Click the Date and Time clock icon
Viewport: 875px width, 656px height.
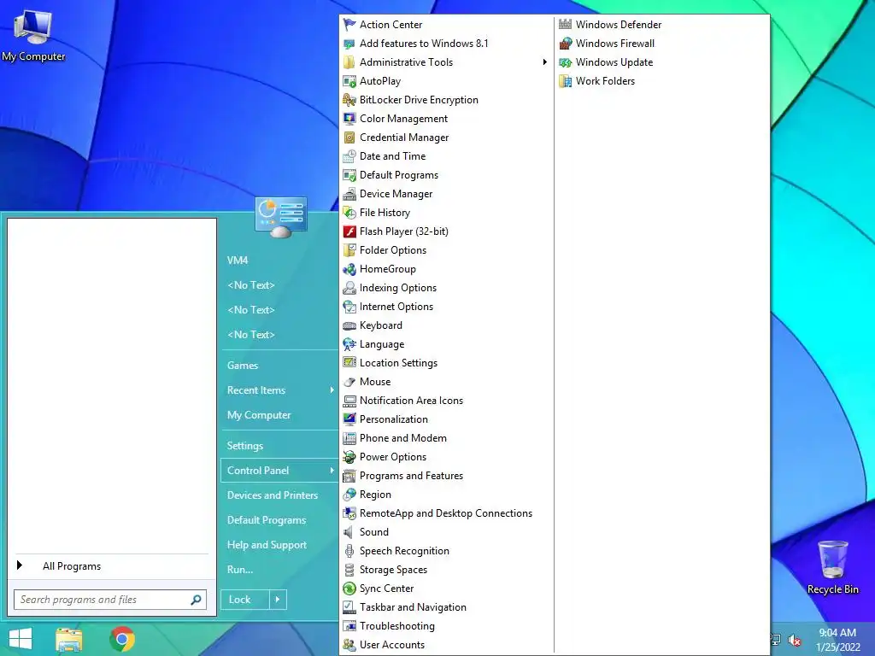(349, 156)
